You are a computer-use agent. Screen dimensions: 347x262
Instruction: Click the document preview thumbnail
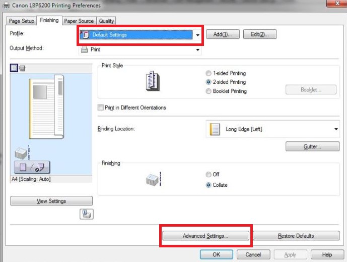pos(46,107)
